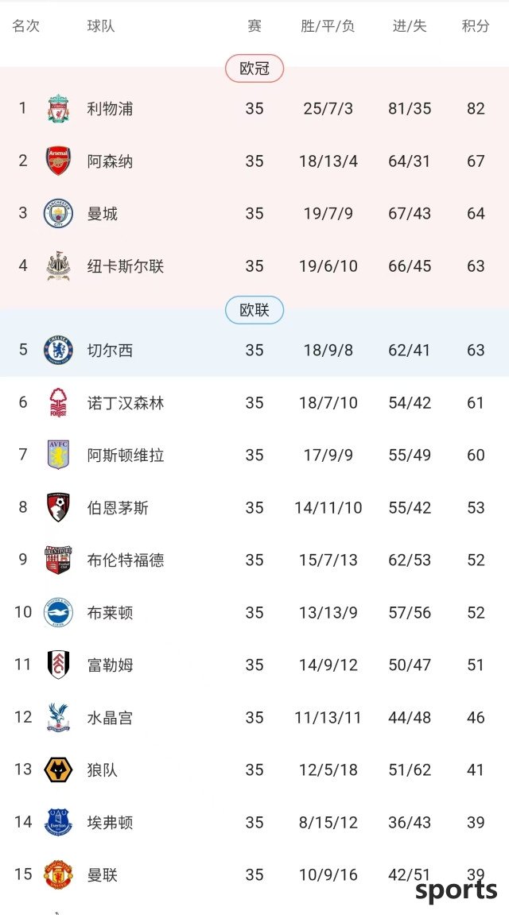
Task: Select the Aston Villa AVFC badge
Action: coord(58,456)
